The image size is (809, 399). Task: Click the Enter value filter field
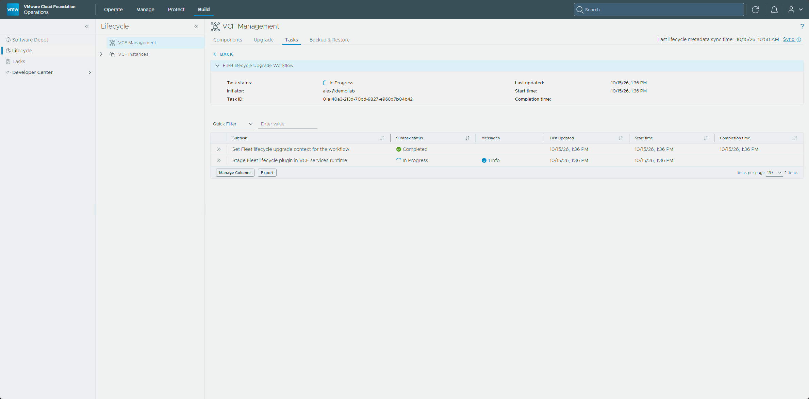click(x=288, y=124)
